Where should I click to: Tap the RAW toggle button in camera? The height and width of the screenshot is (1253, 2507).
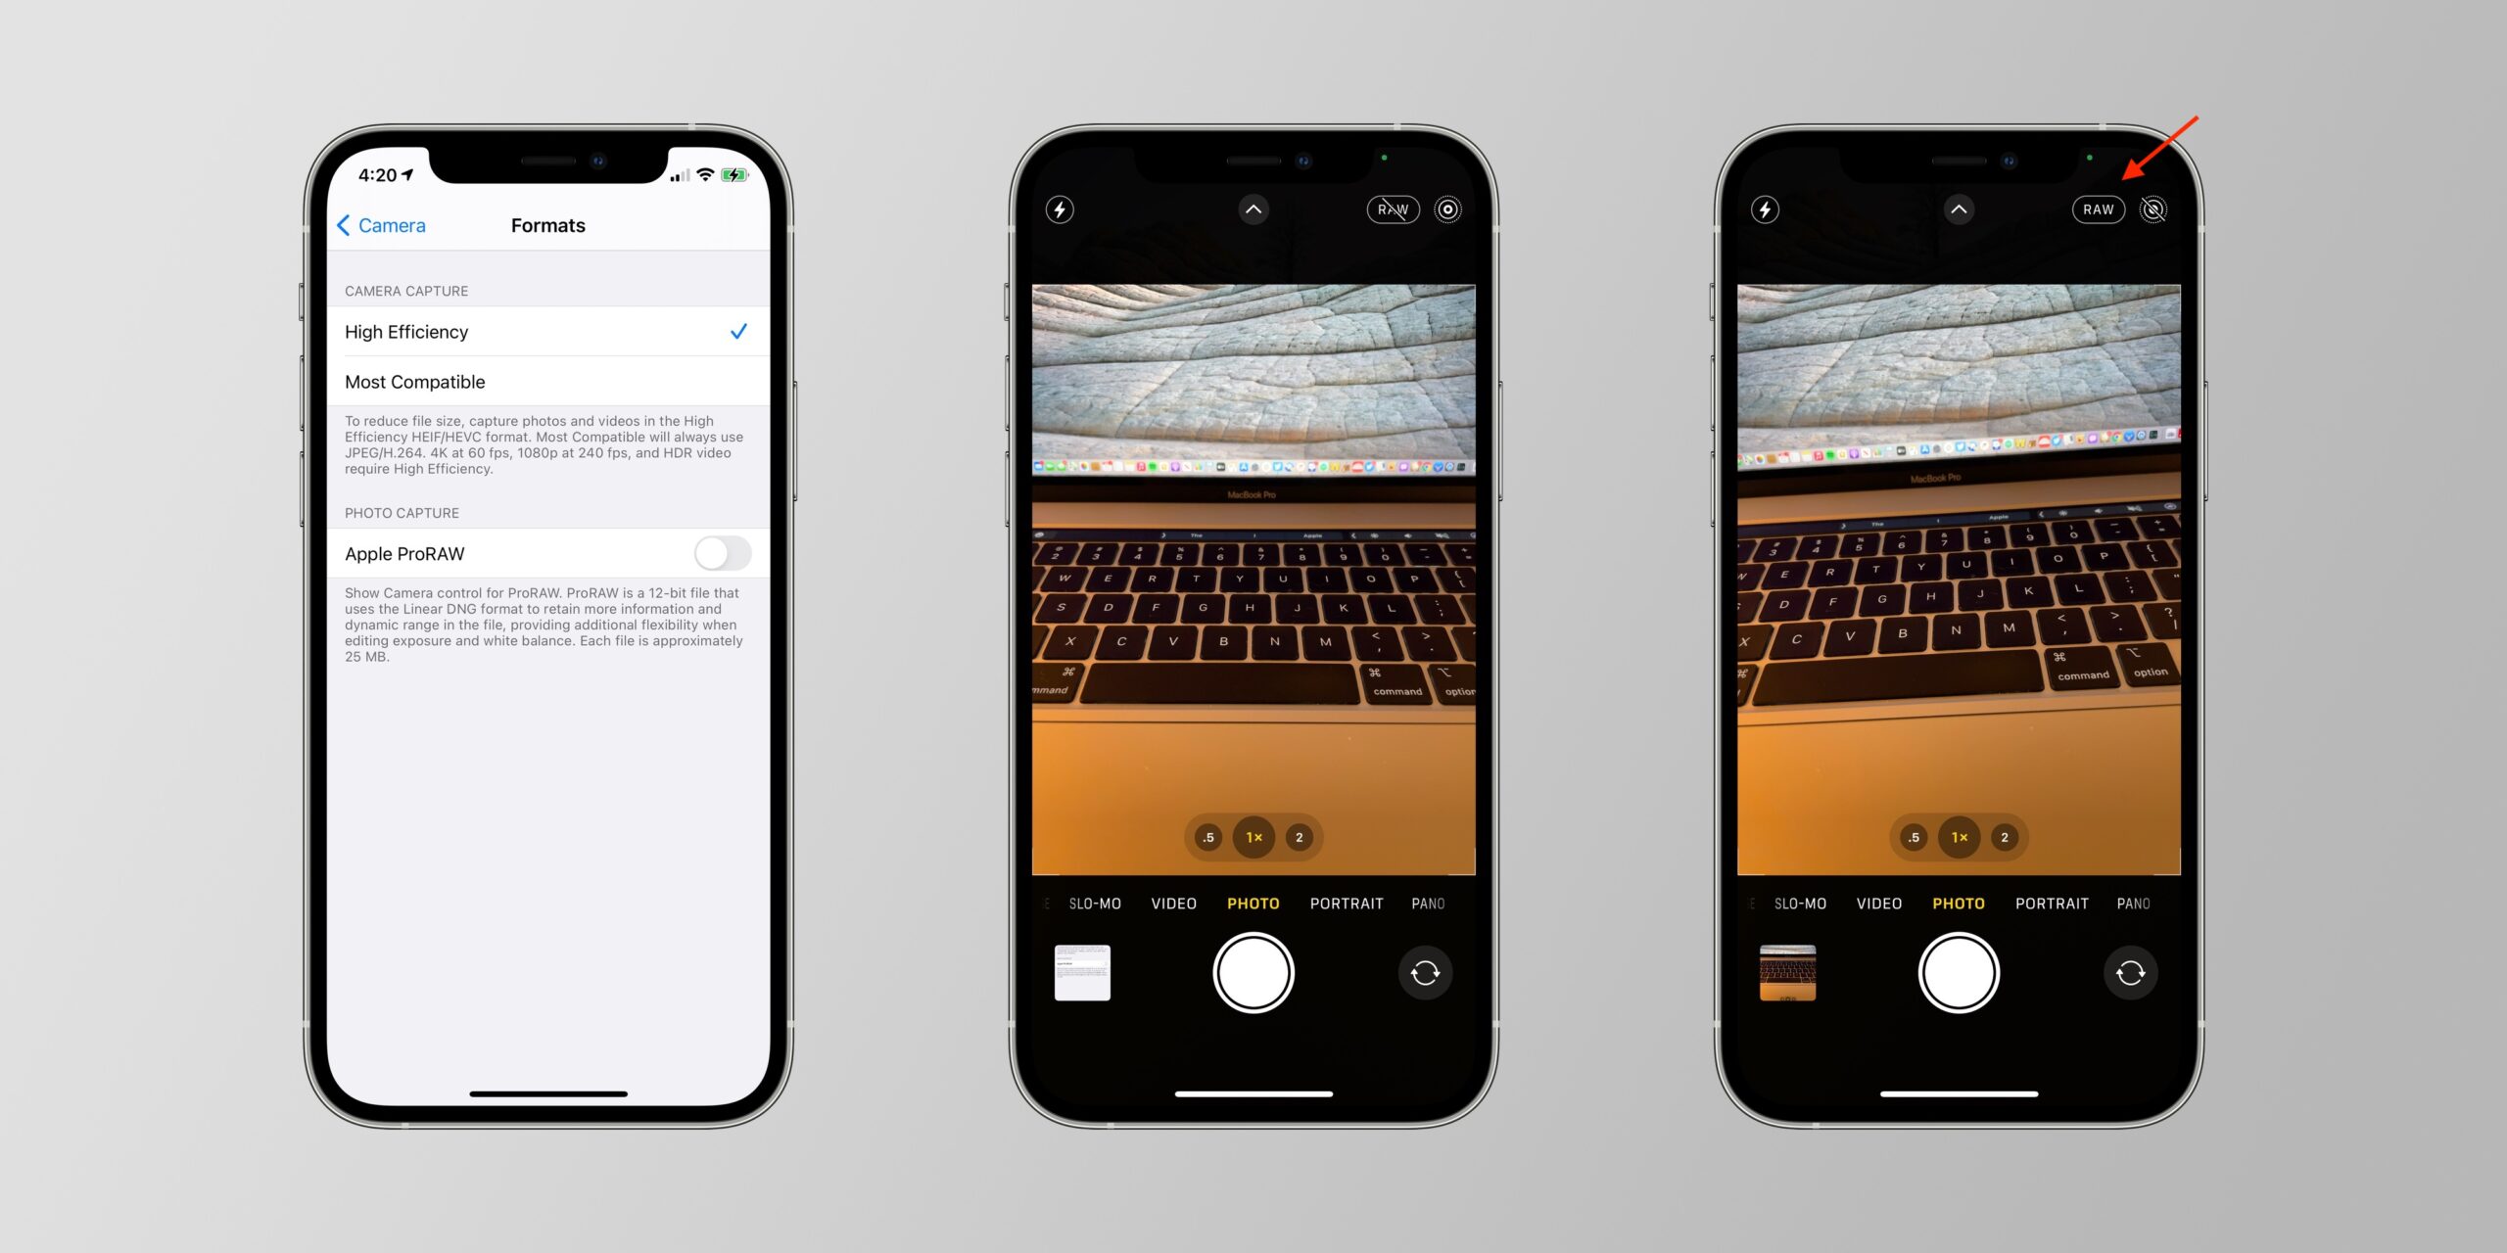click(2096, 209)
